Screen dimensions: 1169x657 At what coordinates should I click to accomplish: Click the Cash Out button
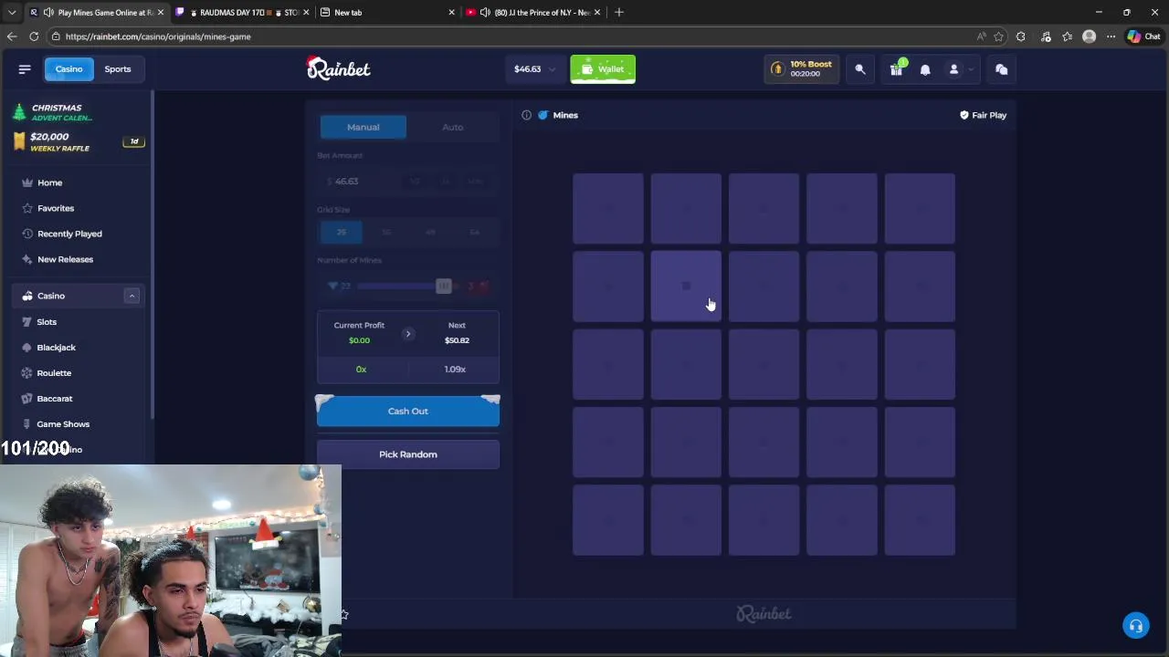tap(408, 412)
